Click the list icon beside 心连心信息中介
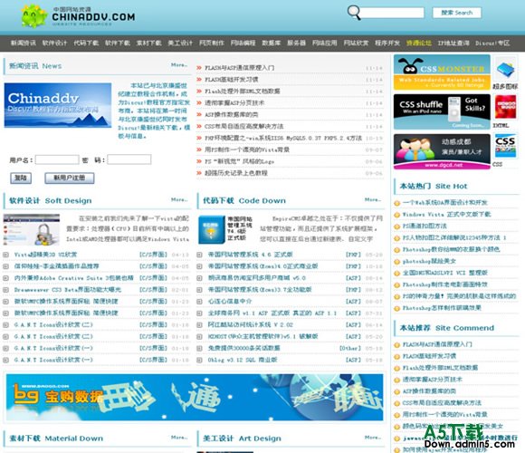 [x=199, y=302]
